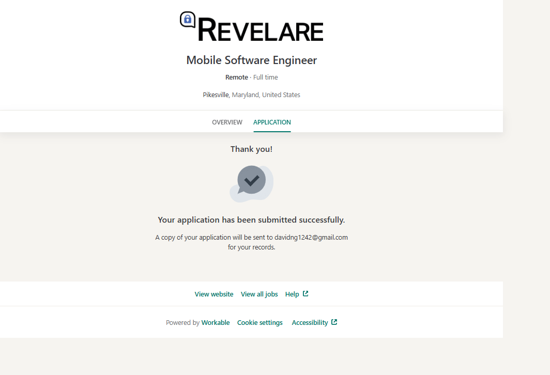
Task: Click the checkmark success bubble icon
Action: point(252,182)
